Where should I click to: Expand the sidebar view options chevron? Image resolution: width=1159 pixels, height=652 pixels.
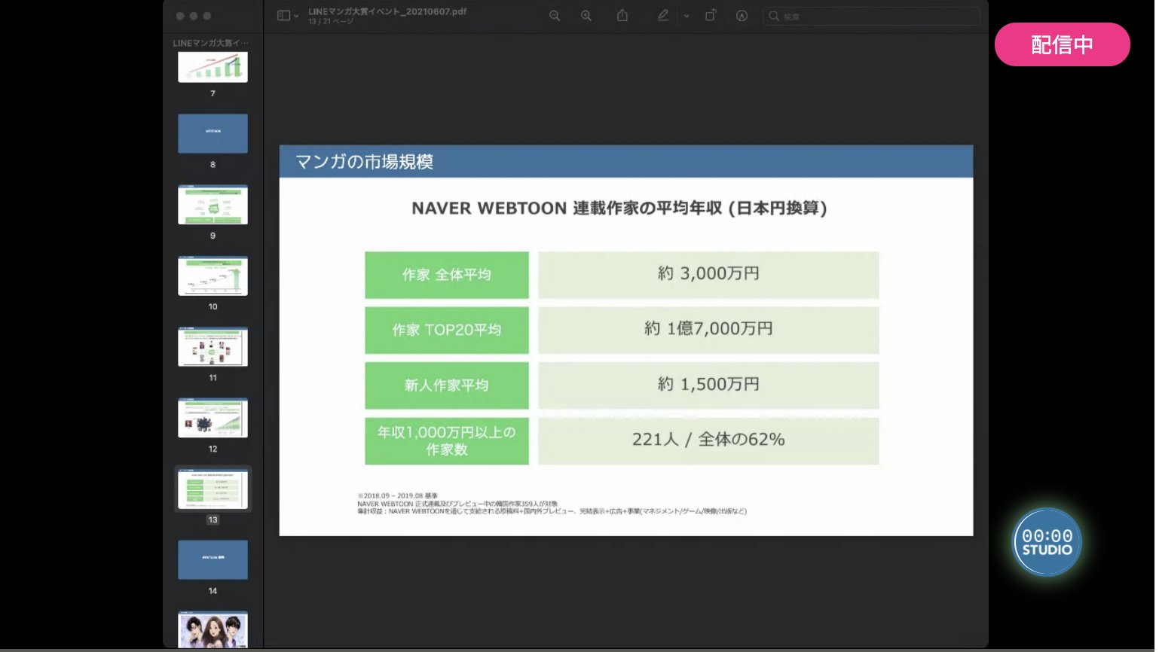point(296,16)
